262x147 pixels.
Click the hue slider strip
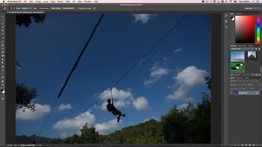point(258,29)
